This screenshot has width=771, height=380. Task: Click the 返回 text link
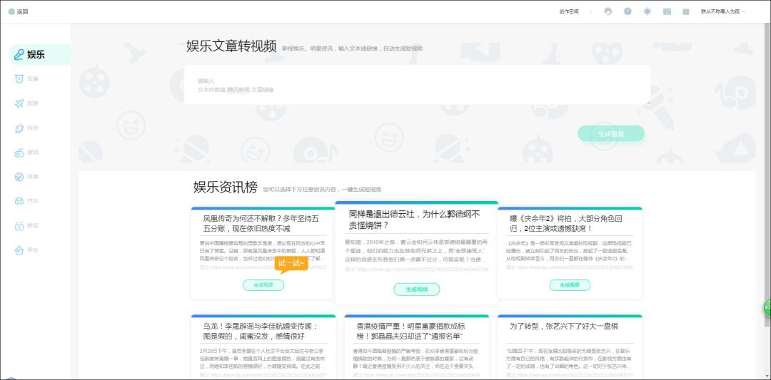point(23,11)
